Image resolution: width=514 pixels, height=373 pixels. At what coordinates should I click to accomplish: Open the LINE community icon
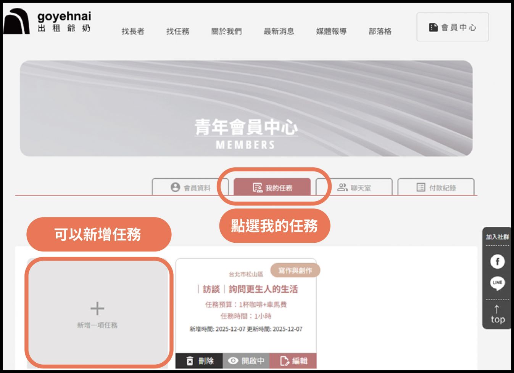pyautogui.click(x=497, y=283)
